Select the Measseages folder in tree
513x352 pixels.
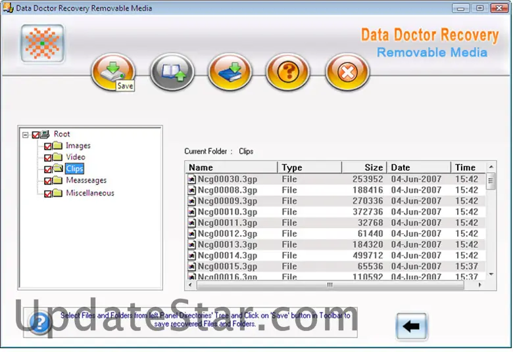click(x=85, y=181)
